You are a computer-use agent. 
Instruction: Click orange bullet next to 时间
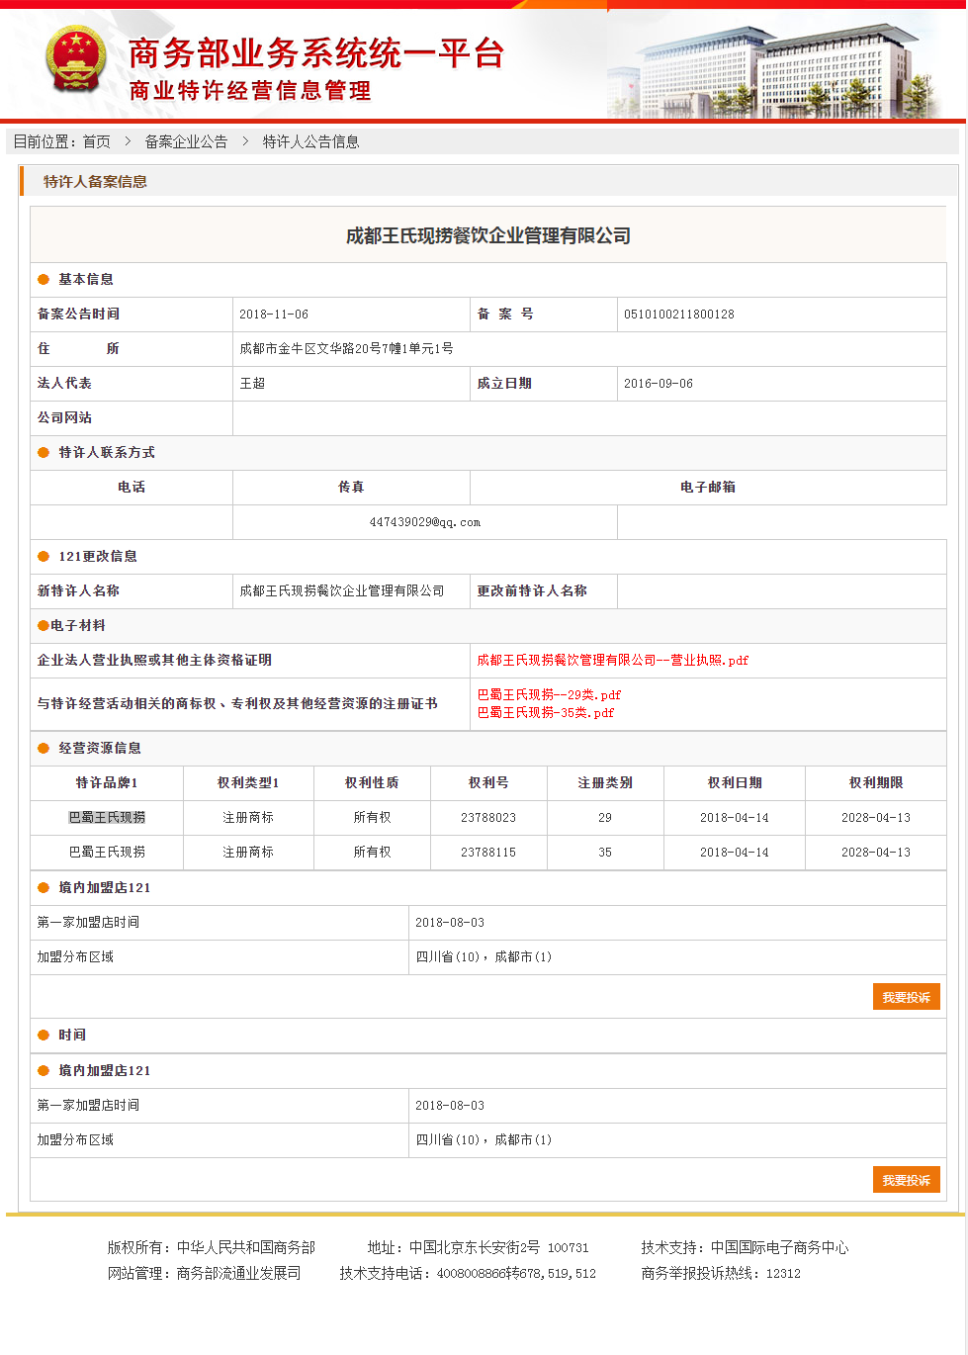point(44,1036)
